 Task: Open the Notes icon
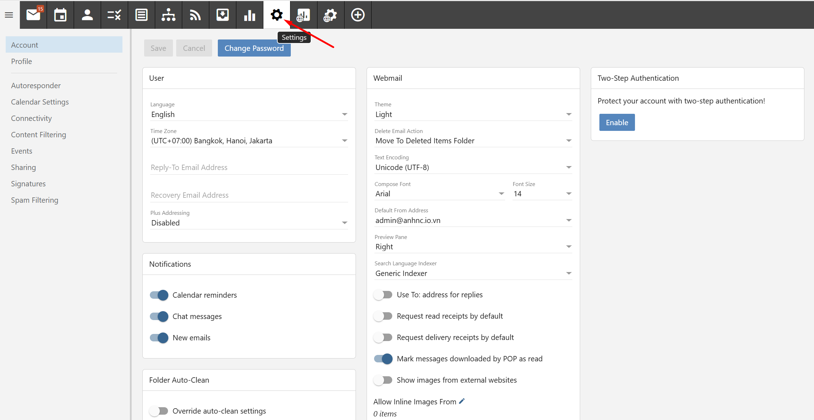tap(142, 15)
